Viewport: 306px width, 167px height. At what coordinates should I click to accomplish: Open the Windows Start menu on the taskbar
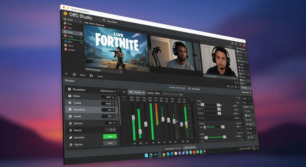(x=146, y=156)
